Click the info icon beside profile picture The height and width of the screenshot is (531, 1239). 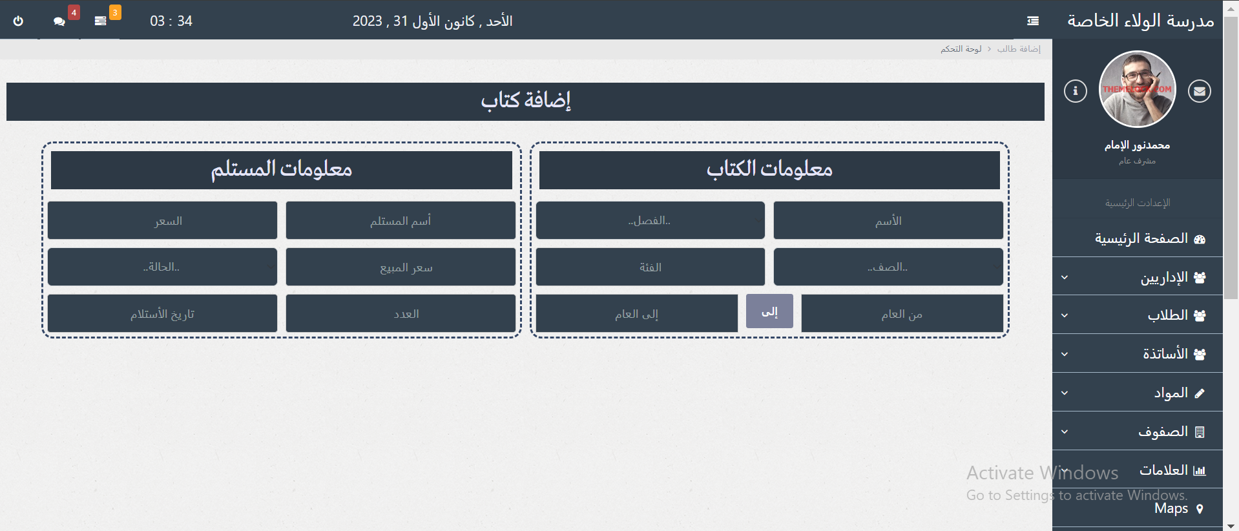pyautogui.click(x=1075, y=91)
